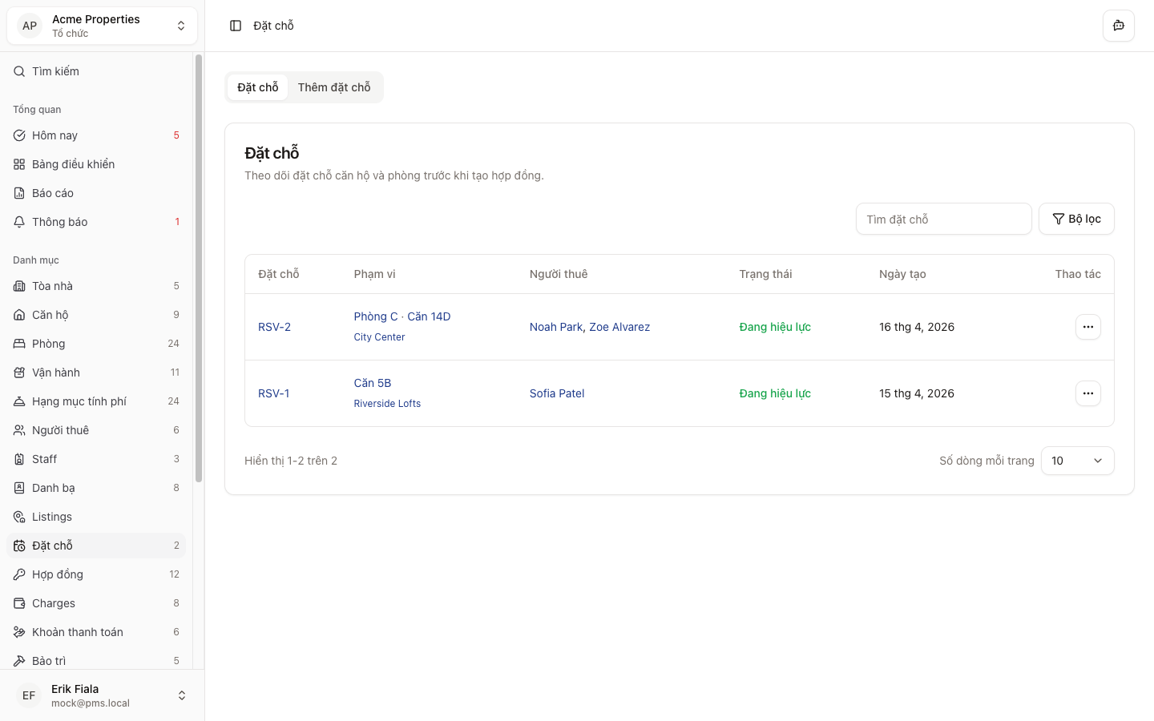The height and width of the screenshot is (721, 1154).
Task: Click the Tìm đặt chỗ search field
Action: [943, 219]
